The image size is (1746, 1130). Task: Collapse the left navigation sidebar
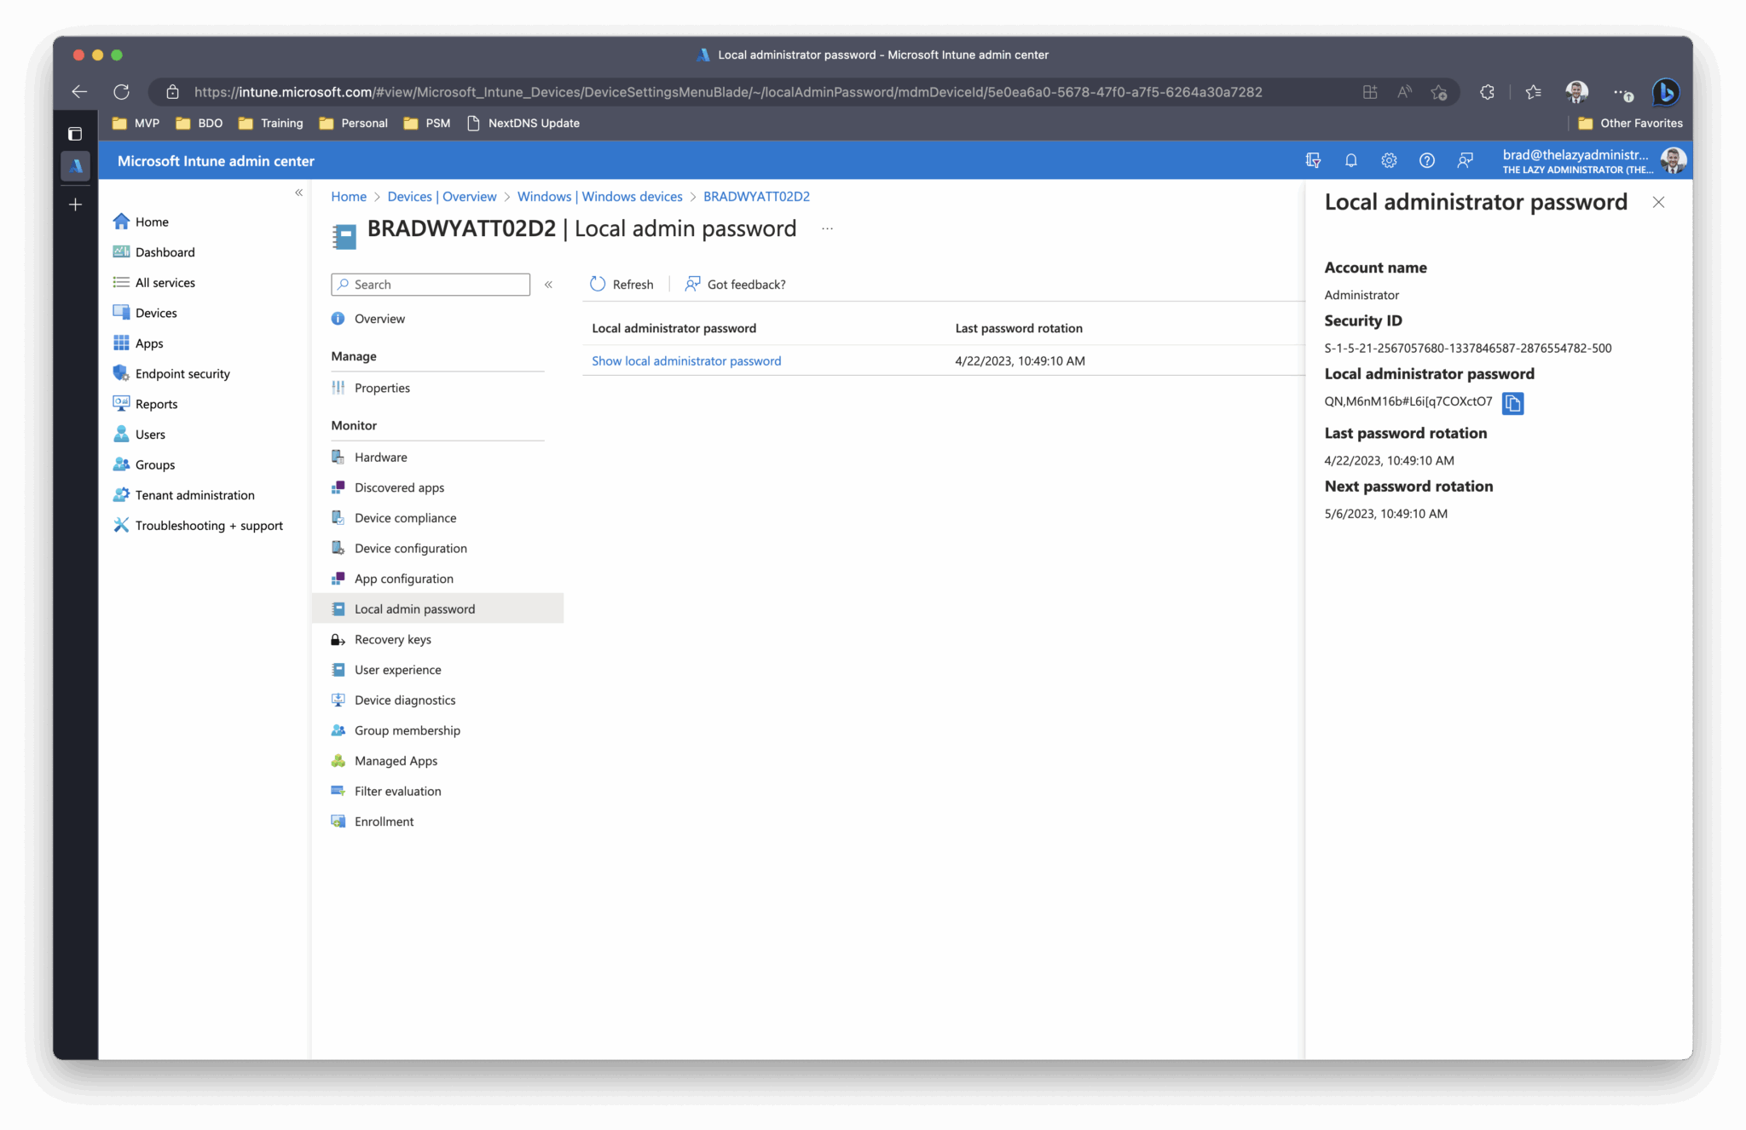pos(299,193)
